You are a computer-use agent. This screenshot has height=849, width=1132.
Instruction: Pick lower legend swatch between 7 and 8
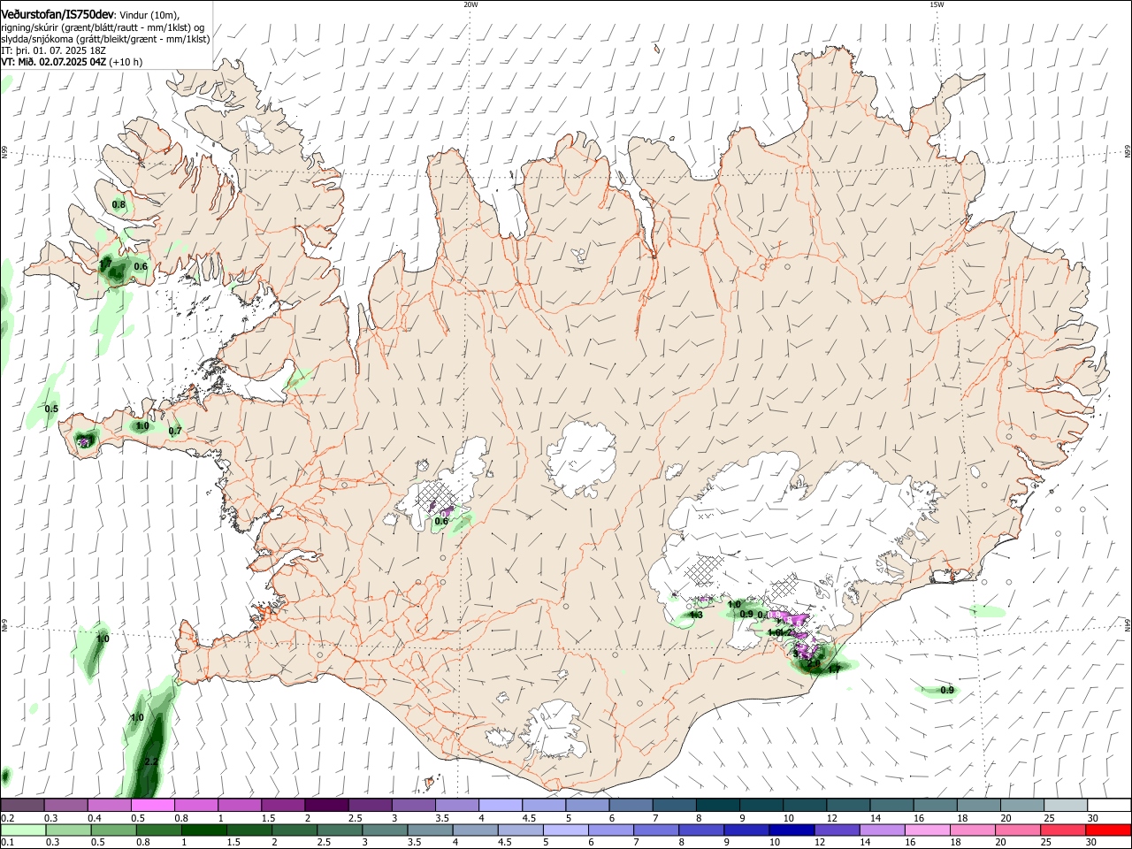point(655,830)
